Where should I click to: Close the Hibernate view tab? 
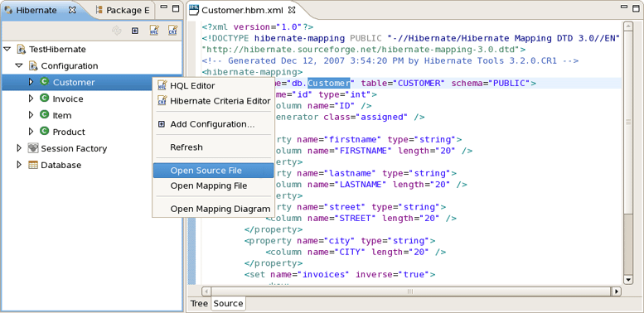click(72, 10)
